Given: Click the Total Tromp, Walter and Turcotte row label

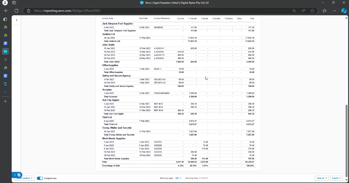Looking at the screenshot, I should click(119, 135).
